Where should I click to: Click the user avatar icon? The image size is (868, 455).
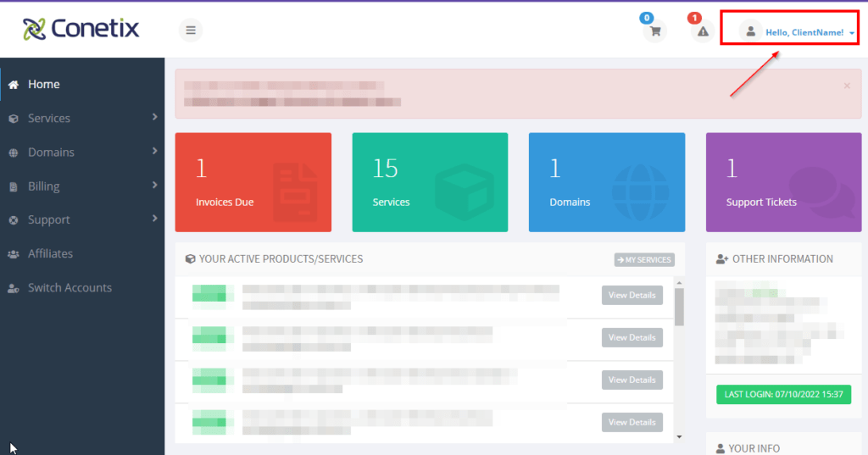751,31
